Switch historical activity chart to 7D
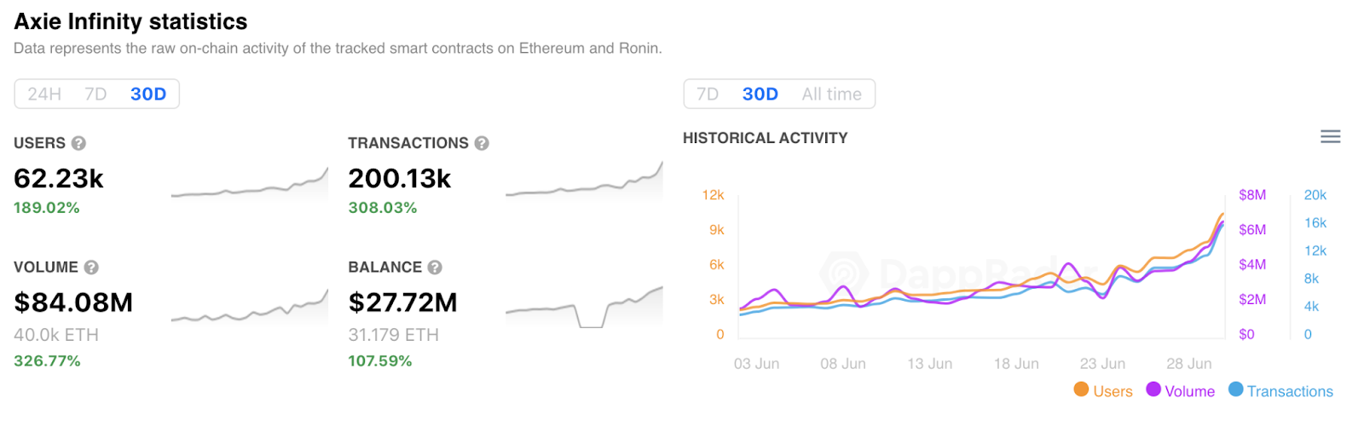Viewport: 1364px width, 426px height. tap(708, 94)
